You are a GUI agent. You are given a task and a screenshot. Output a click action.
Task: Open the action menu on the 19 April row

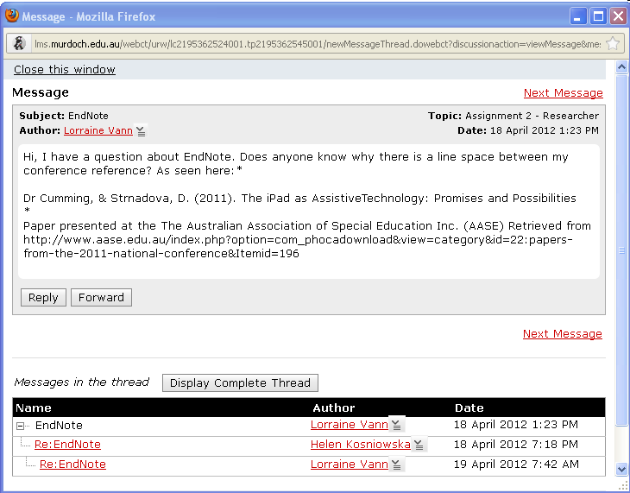(x=397, y=465)
